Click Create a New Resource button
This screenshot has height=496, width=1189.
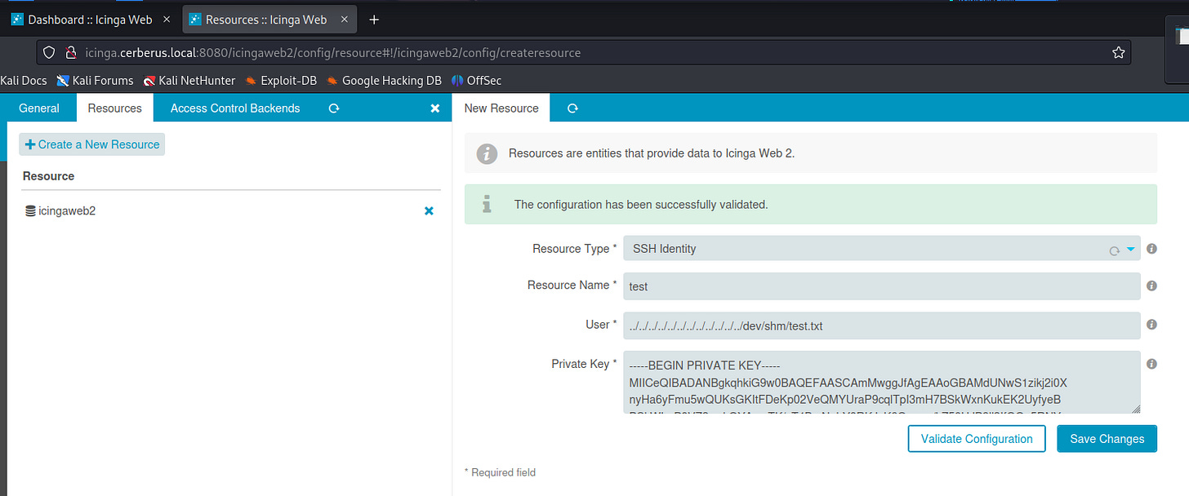92,144
